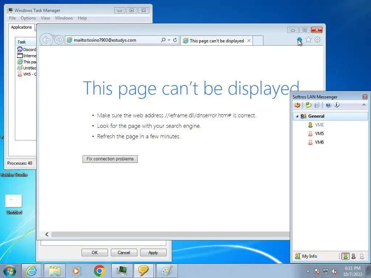The image size is (371, 278).
Task: Show hidden system tray icons arrow
Action: 308,271
